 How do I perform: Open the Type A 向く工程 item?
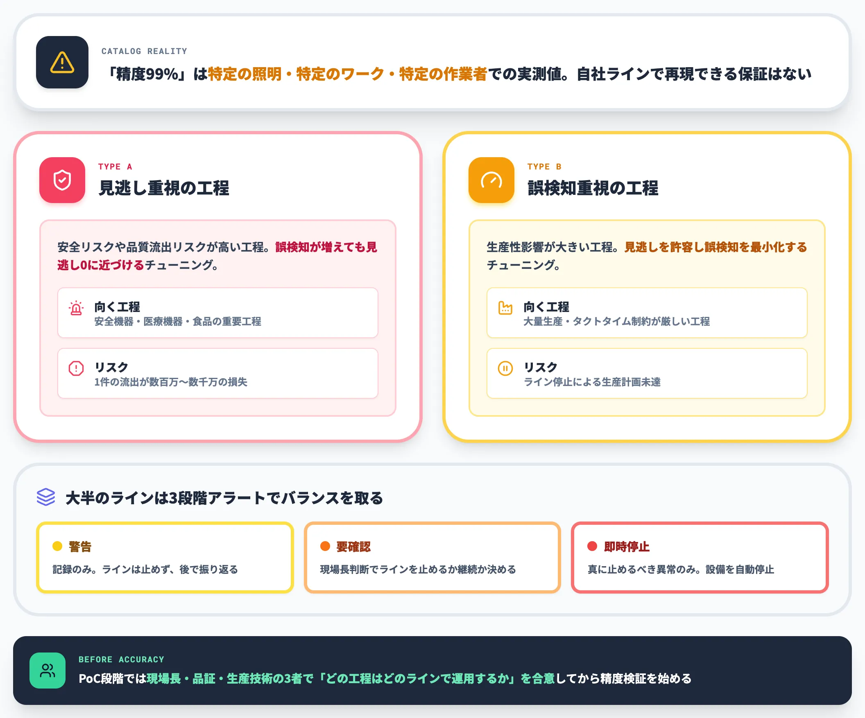[x=218, y=313]
